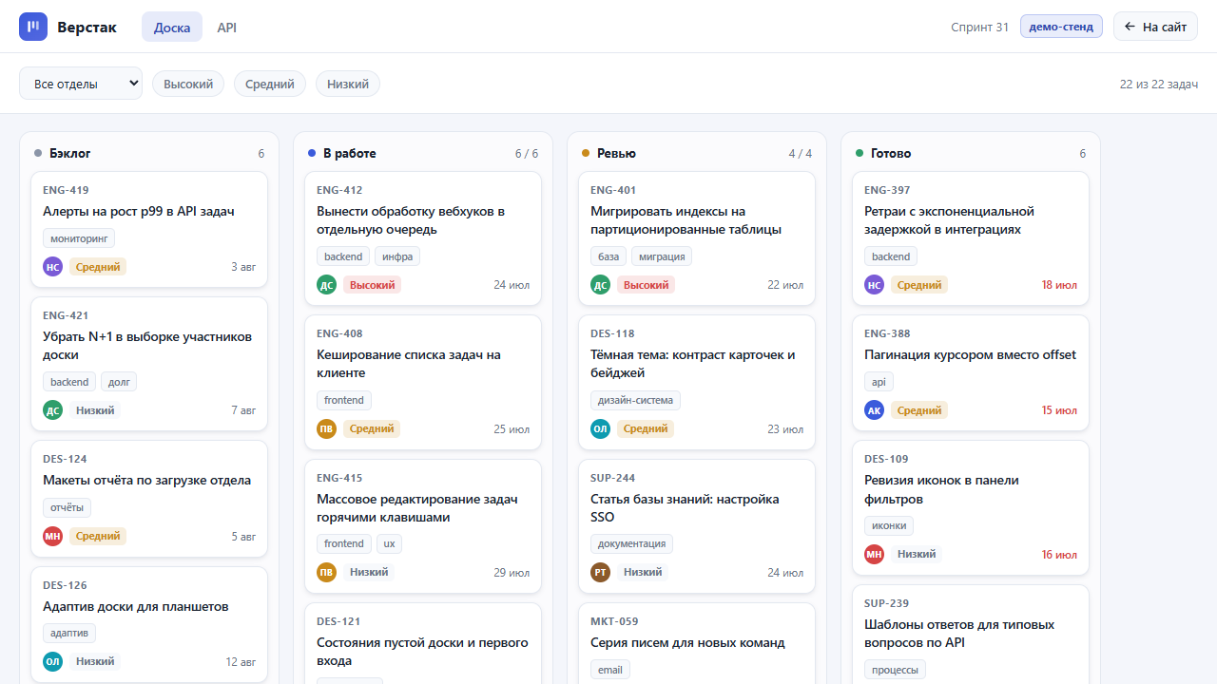Open the Все отделы department dropdown
Screen dimensions: 1217x684
point(81,84)
